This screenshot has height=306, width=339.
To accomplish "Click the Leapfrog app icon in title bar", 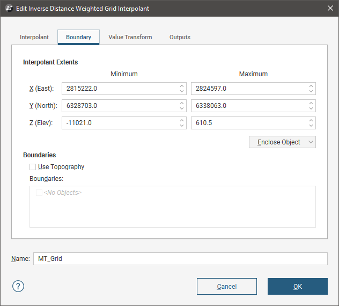I will [9, 9].
